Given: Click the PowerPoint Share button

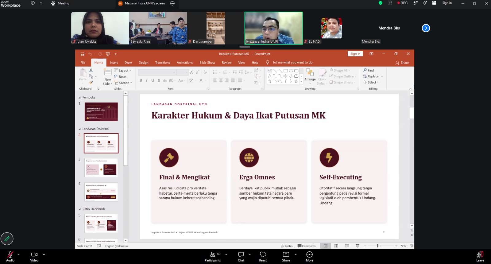Looking at the screenshot, I should (402, 63).
